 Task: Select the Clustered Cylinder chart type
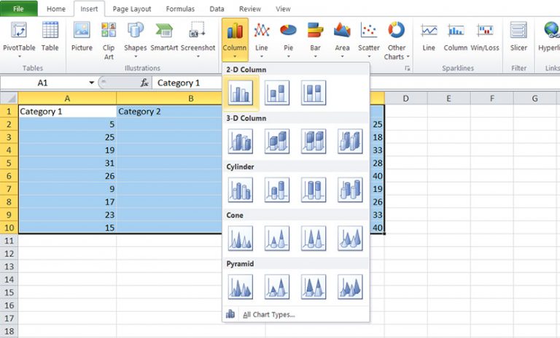click(x=240, y=190)
